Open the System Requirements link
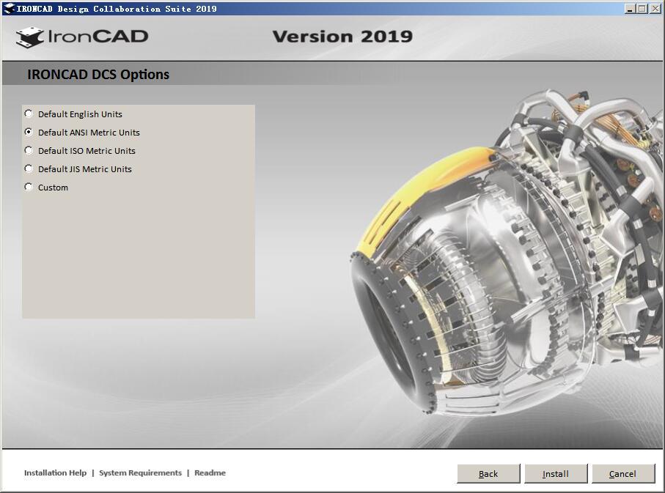The image size is (665, 493). coord(140,472)
